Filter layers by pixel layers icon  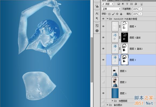(119, 4)
